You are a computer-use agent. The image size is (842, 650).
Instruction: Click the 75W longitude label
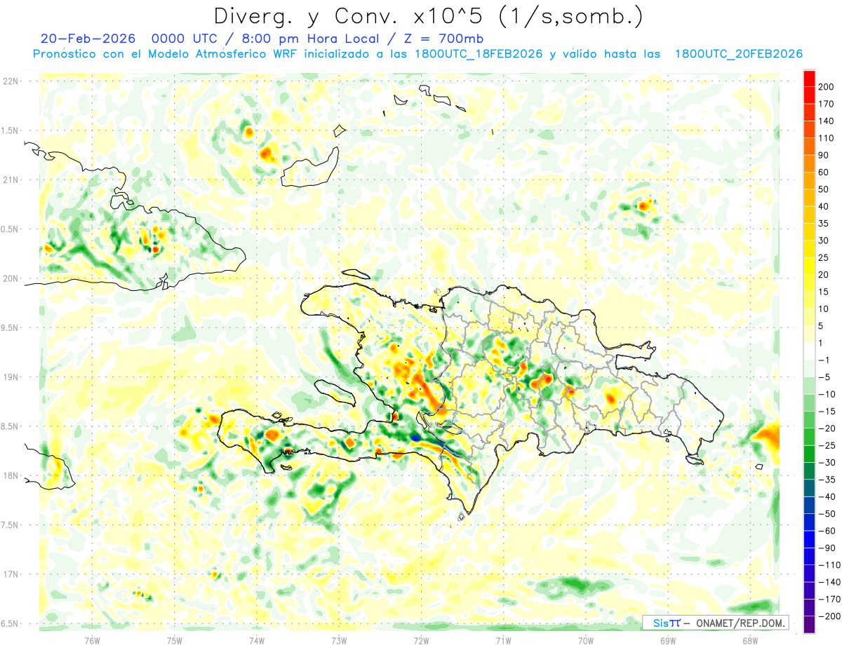click(175, 640)
